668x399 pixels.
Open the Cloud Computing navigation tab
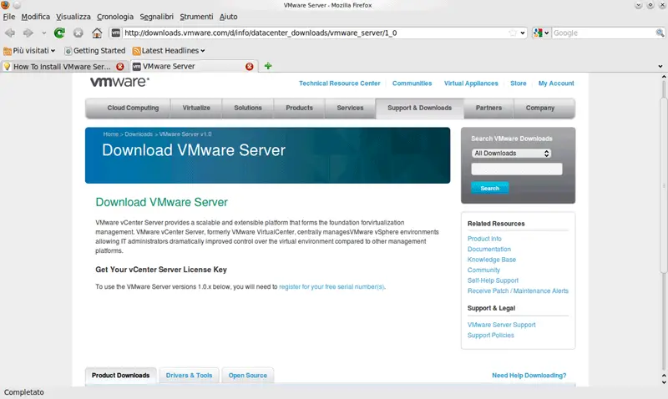[133, 109]
